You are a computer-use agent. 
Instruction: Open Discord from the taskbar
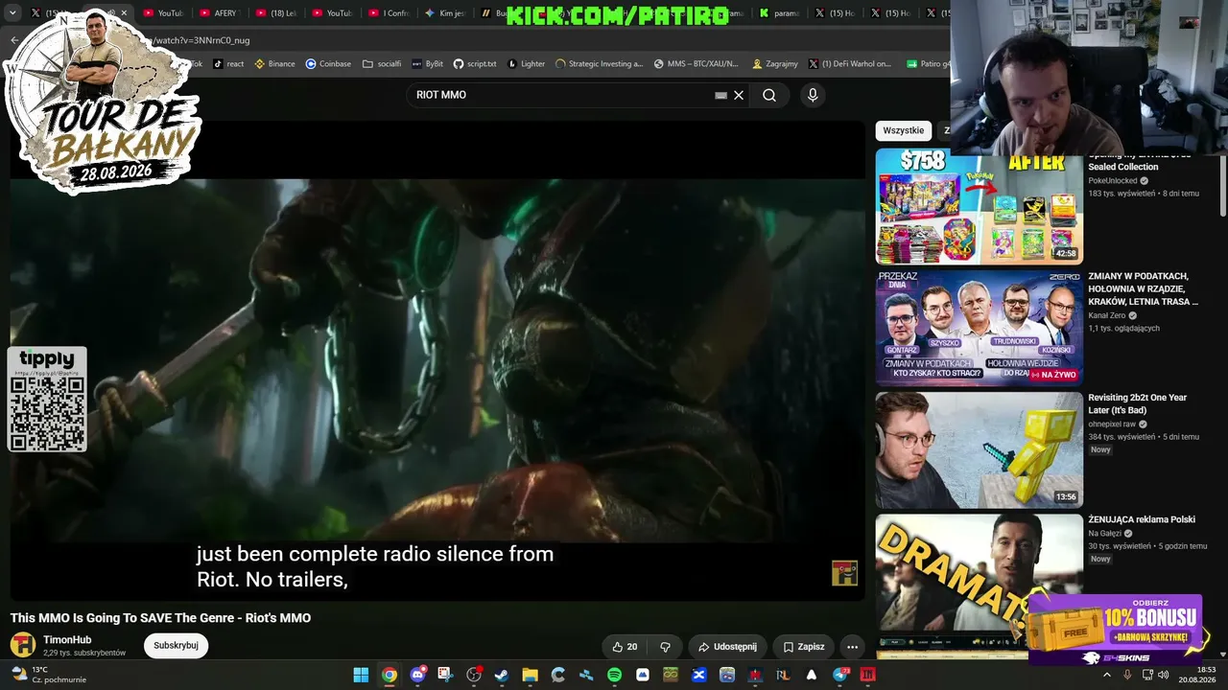click(x=417, y=675)
